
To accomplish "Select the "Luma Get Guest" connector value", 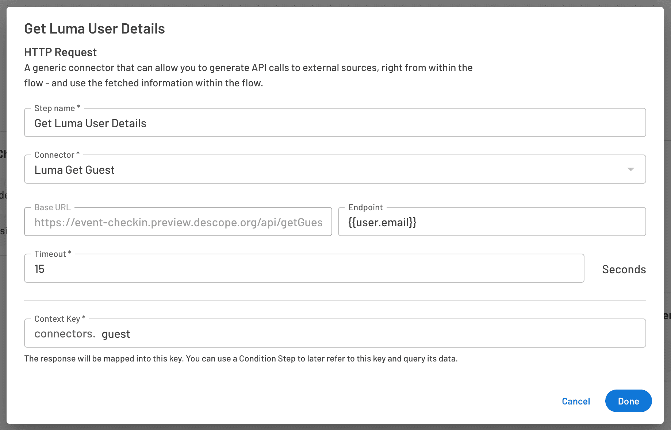I will click(74, 169).
